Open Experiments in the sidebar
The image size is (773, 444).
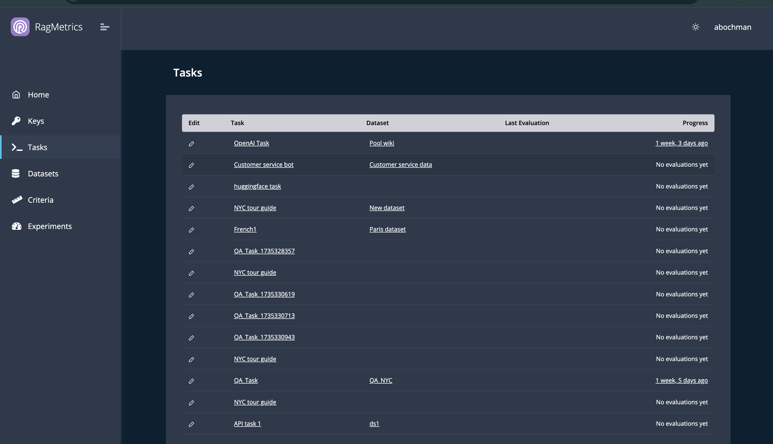(x=60, y=226)
